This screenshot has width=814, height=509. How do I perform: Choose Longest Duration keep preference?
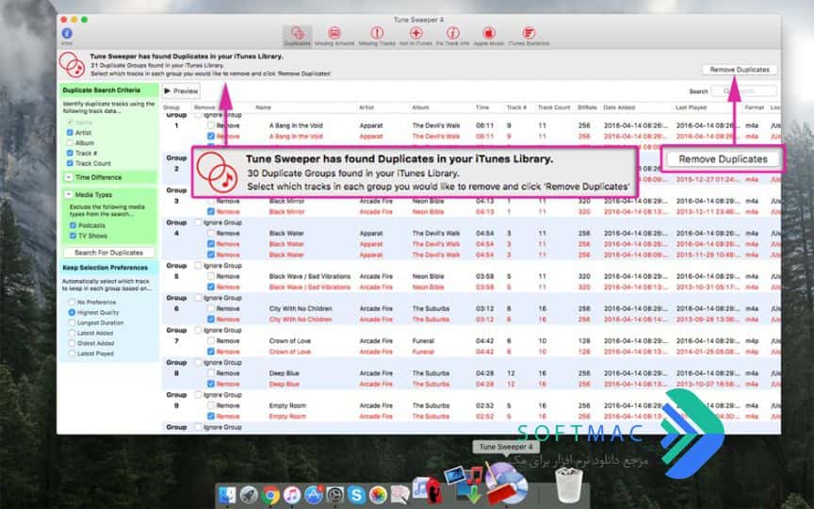72,323
